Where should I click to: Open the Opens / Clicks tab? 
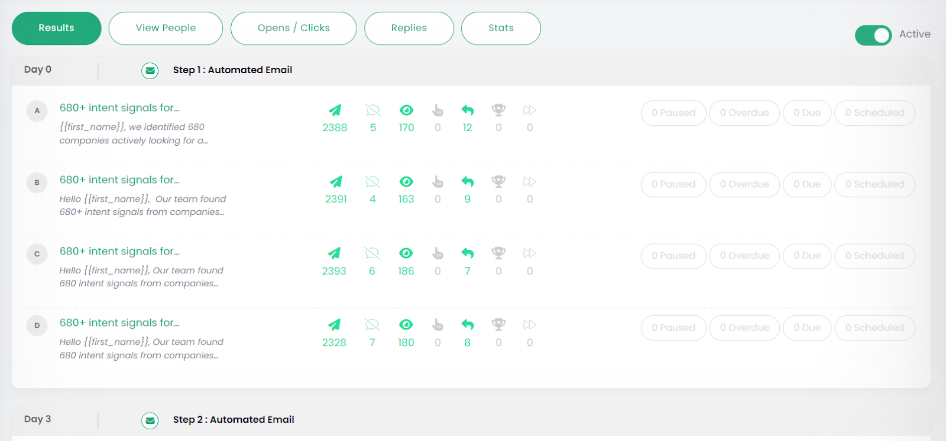pyautogui.click(x=293, y=28)
